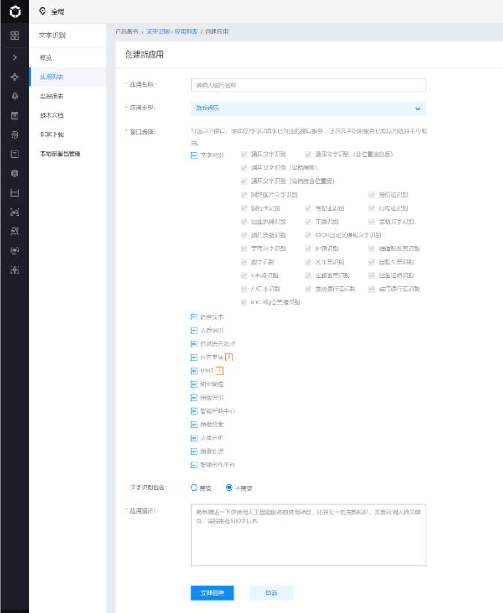Click the round ball-shaped sidebar icon

pos(15,173)
